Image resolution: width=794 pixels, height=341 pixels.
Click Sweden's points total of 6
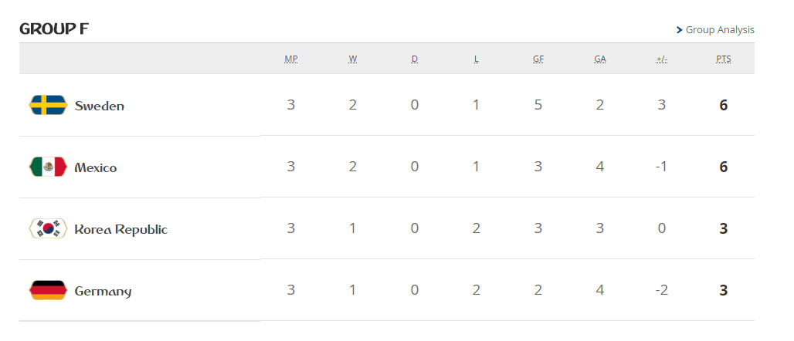point(724,105)
